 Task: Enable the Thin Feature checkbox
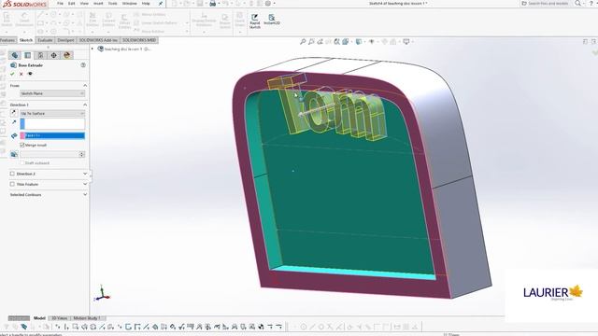[12, 184]
